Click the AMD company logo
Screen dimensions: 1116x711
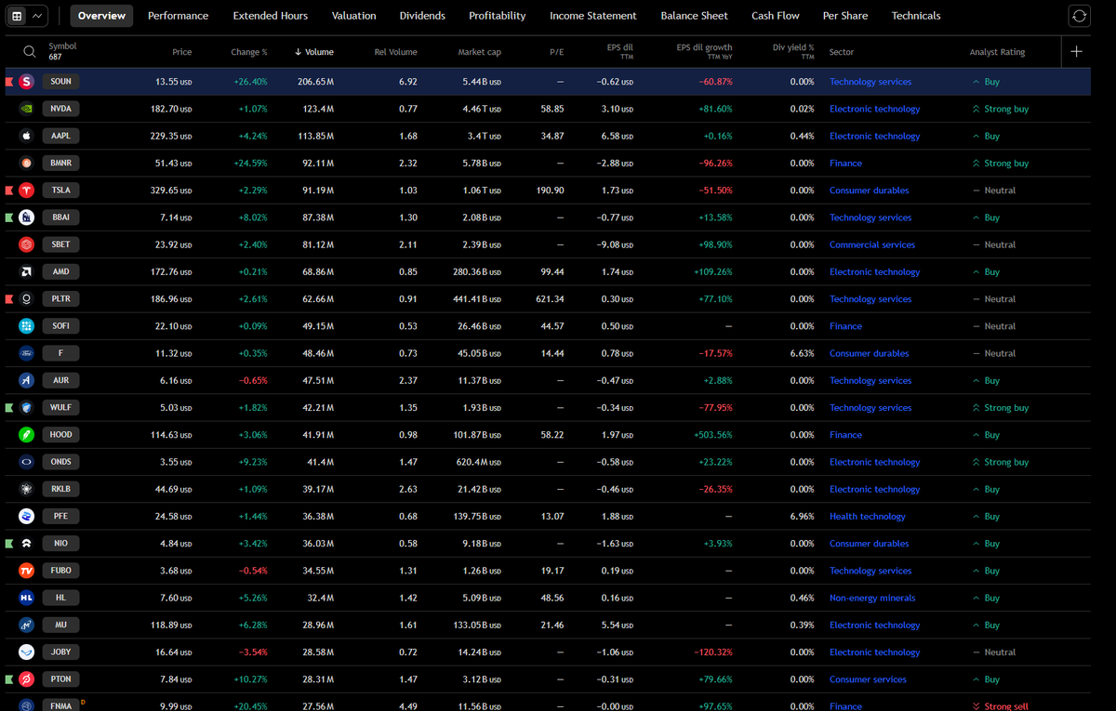(x=26, y=271)
